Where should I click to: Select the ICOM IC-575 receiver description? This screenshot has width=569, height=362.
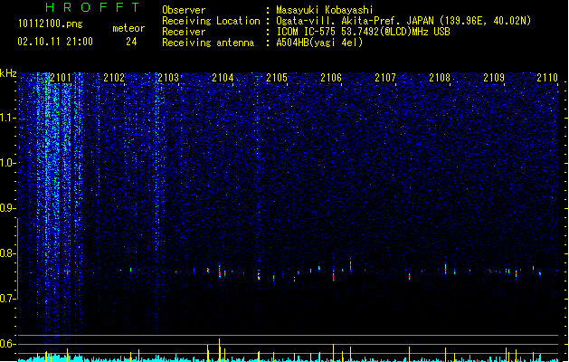pyautogui.click(x=363, y=32)
